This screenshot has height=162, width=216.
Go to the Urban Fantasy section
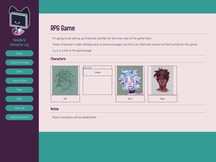click(20, 62)
